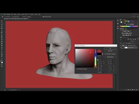This screenshot has height=104, width=139.
Task: Select the Eraser tool
Action: (x=2, y=40)
